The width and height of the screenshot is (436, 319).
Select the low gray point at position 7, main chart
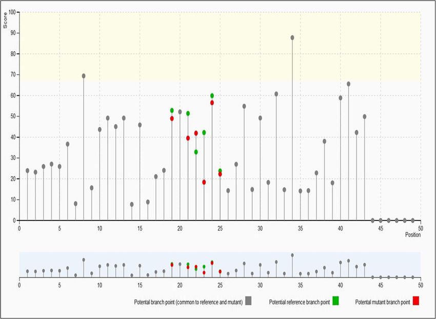point(75,204)
